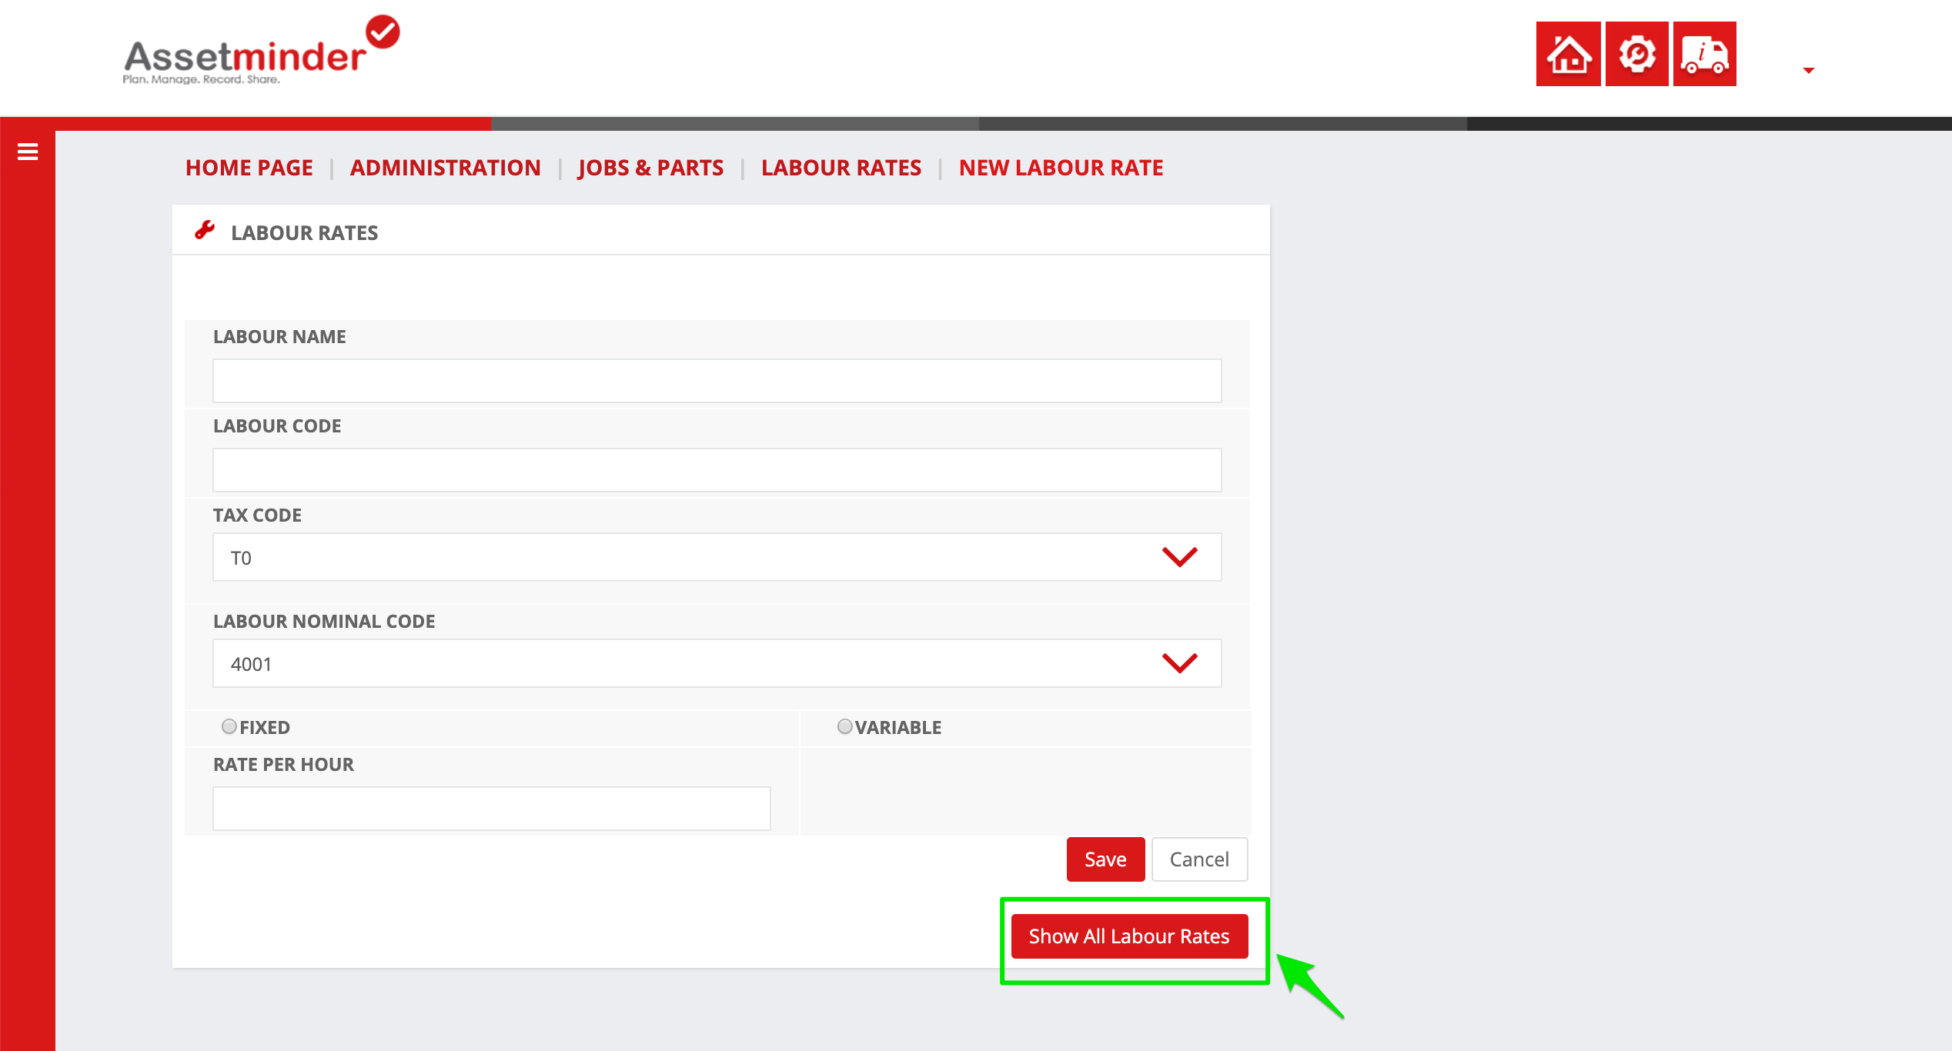Screen dimensions: 1952x1051
Task: Go to HOME PAGE breadcrumb
Action: pos(249,168)
